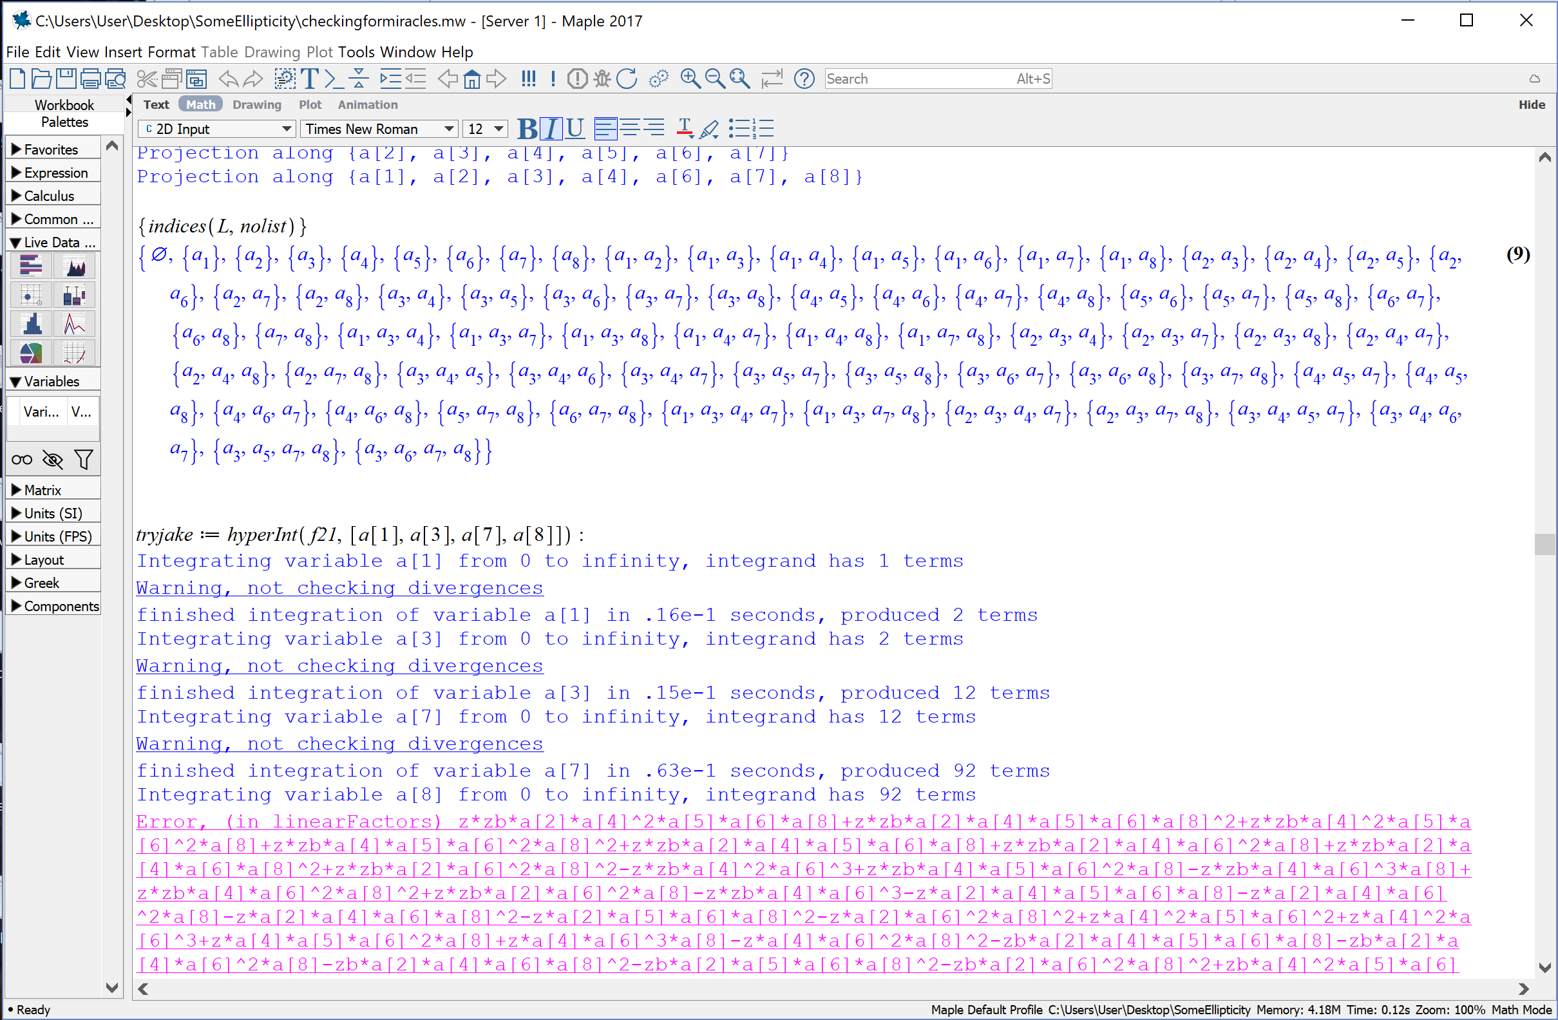This screenshot has width=1558, height=1020.
Task: Insert Maple prompt with toolbar icon
Action: point(334,79)
